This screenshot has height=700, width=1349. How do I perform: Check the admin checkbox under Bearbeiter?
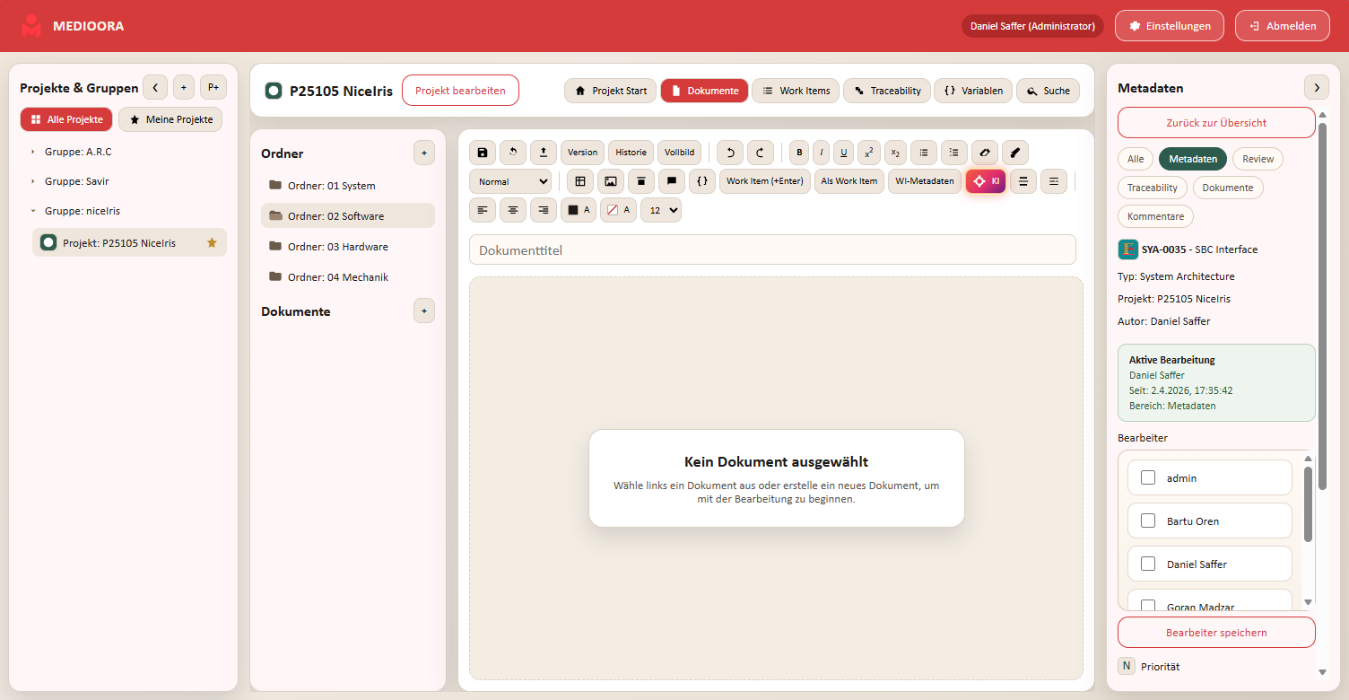point(1148,477)
